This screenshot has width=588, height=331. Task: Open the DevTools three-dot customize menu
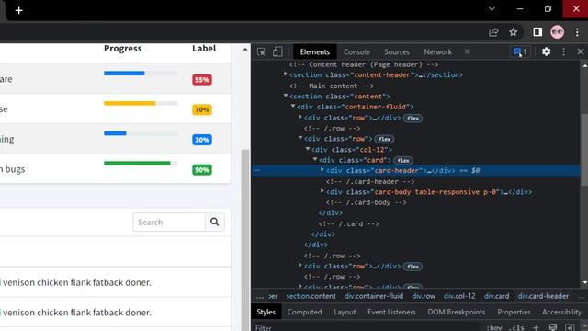563,51
